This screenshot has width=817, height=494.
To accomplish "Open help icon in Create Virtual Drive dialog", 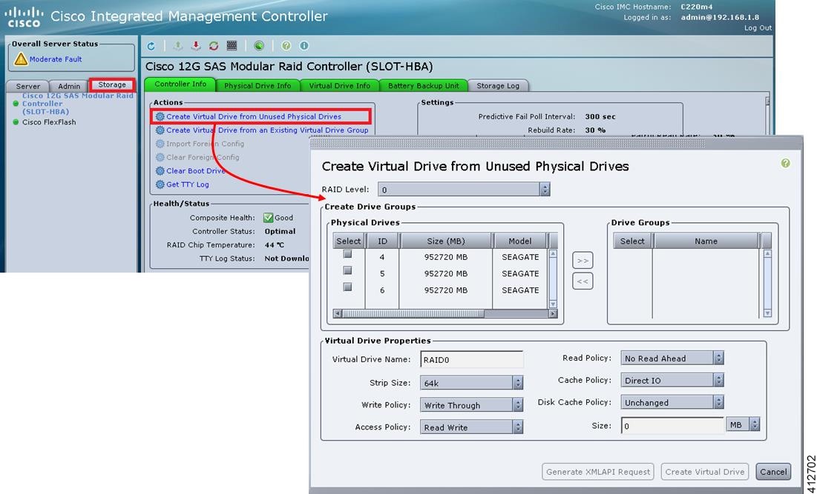I will (x=785, y=163).
